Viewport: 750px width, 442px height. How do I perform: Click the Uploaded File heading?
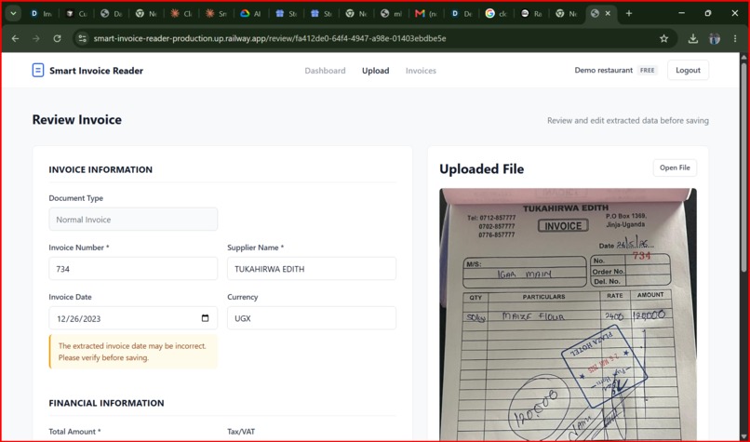point(482,169)
